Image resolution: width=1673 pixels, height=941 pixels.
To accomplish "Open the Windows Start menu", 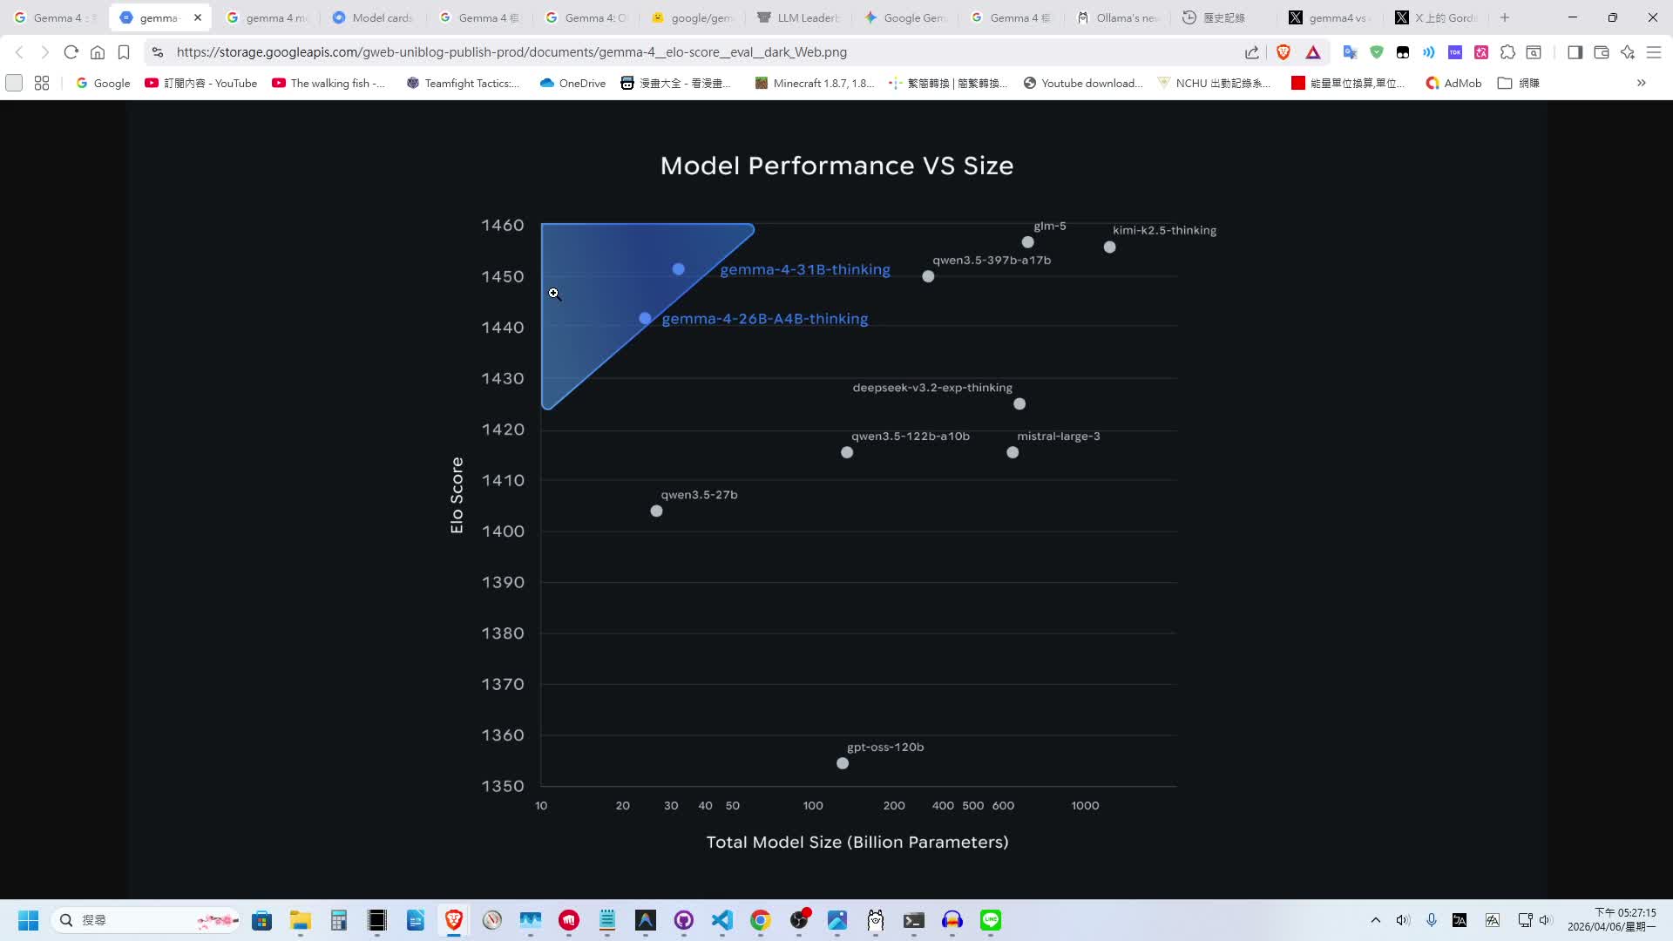I will (x=28, y=920).
